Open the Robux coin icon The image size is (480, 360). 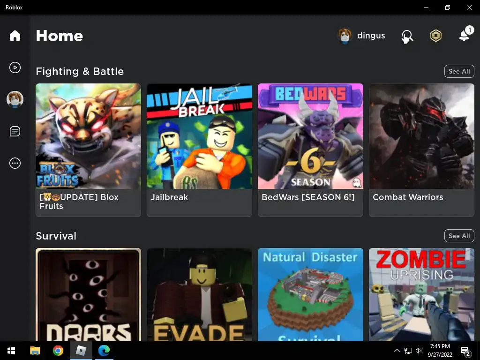coord(436,36)
